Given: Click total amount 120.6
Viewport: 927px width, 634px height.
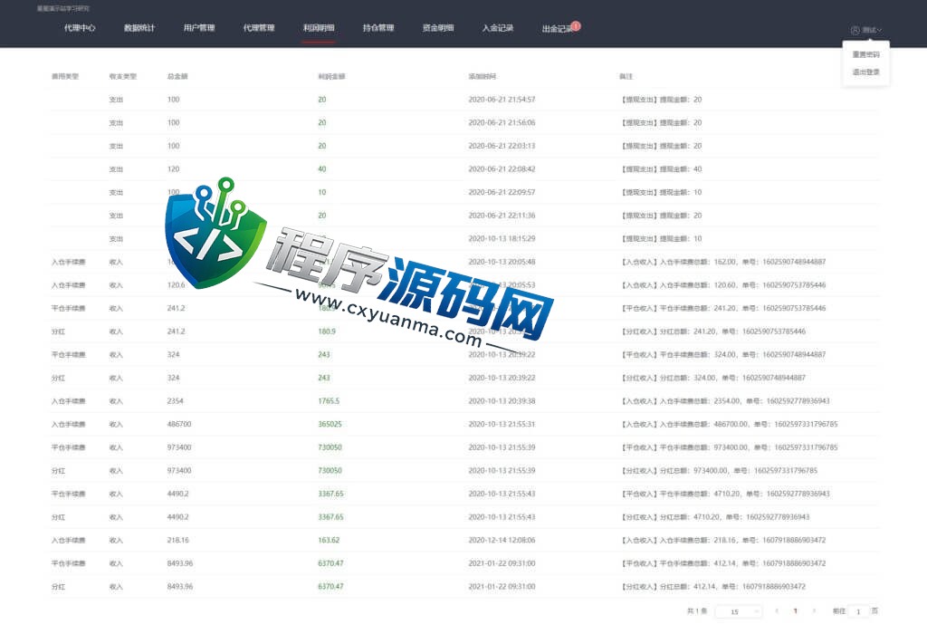Looking at the screenshot, I should click(x=177, y=285).
